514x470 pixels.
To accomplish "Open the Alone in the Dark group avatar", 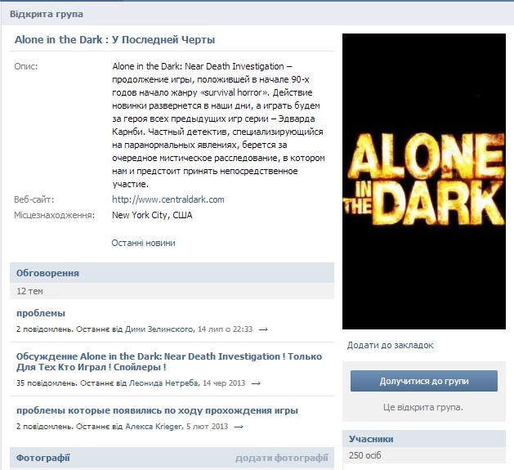I will click(x=424, y=181).
